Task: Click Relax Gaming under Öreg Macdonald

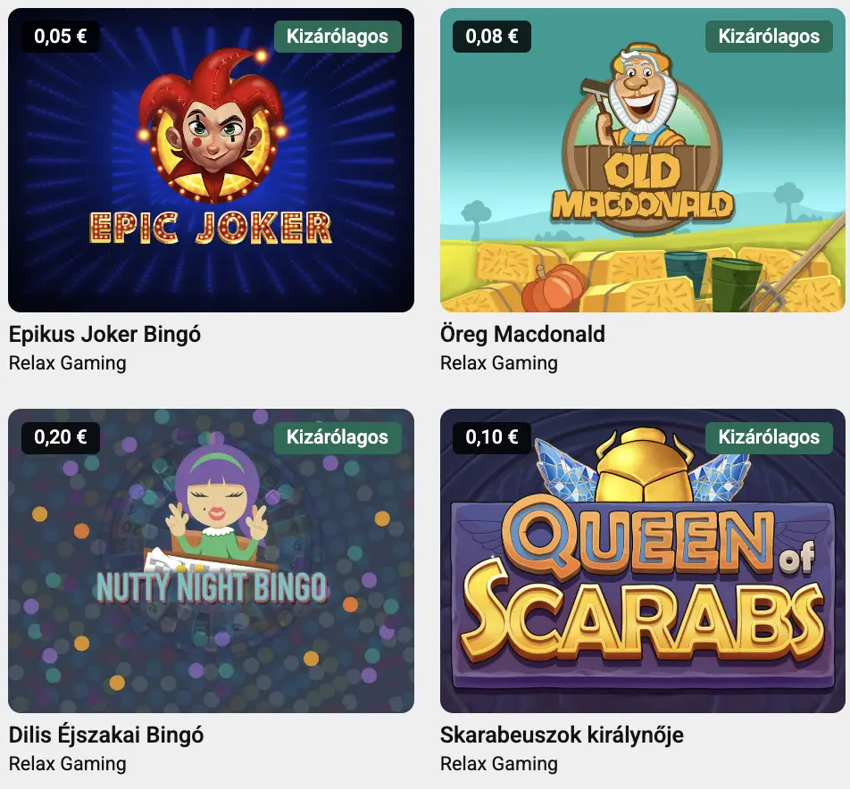Action: click(499, 363)
